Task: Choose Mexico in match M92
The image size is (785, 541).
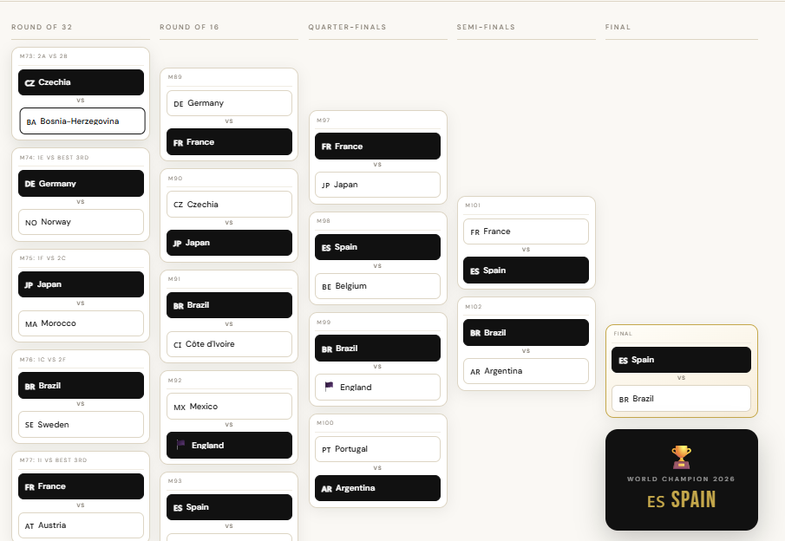Action: point(229,407)
